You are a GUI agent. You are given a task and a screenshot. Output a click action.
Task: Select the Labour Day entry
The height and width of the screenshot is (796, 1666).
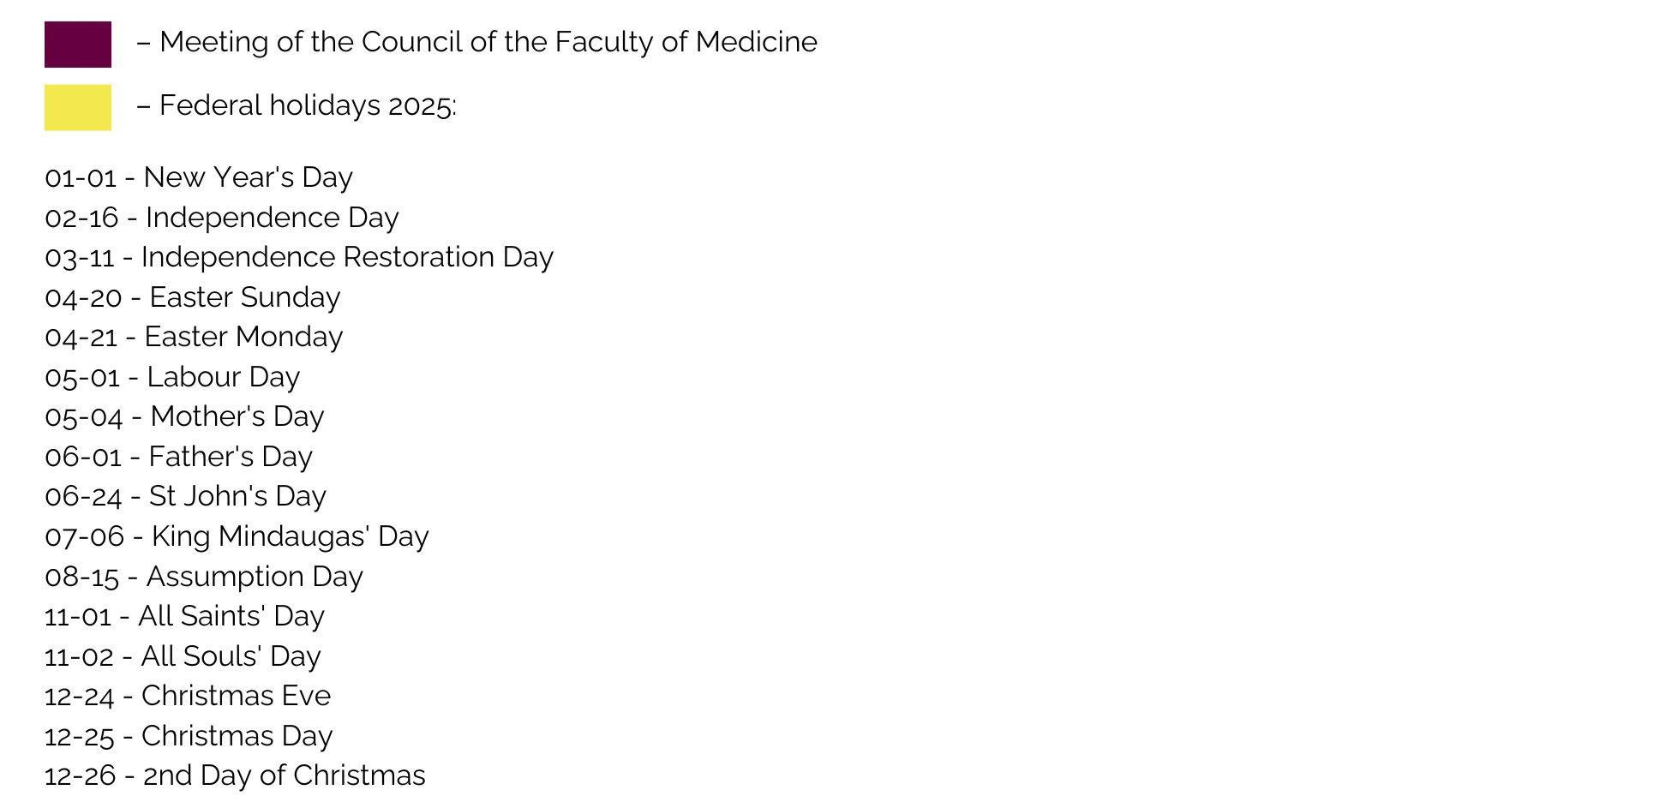[172, 377]
